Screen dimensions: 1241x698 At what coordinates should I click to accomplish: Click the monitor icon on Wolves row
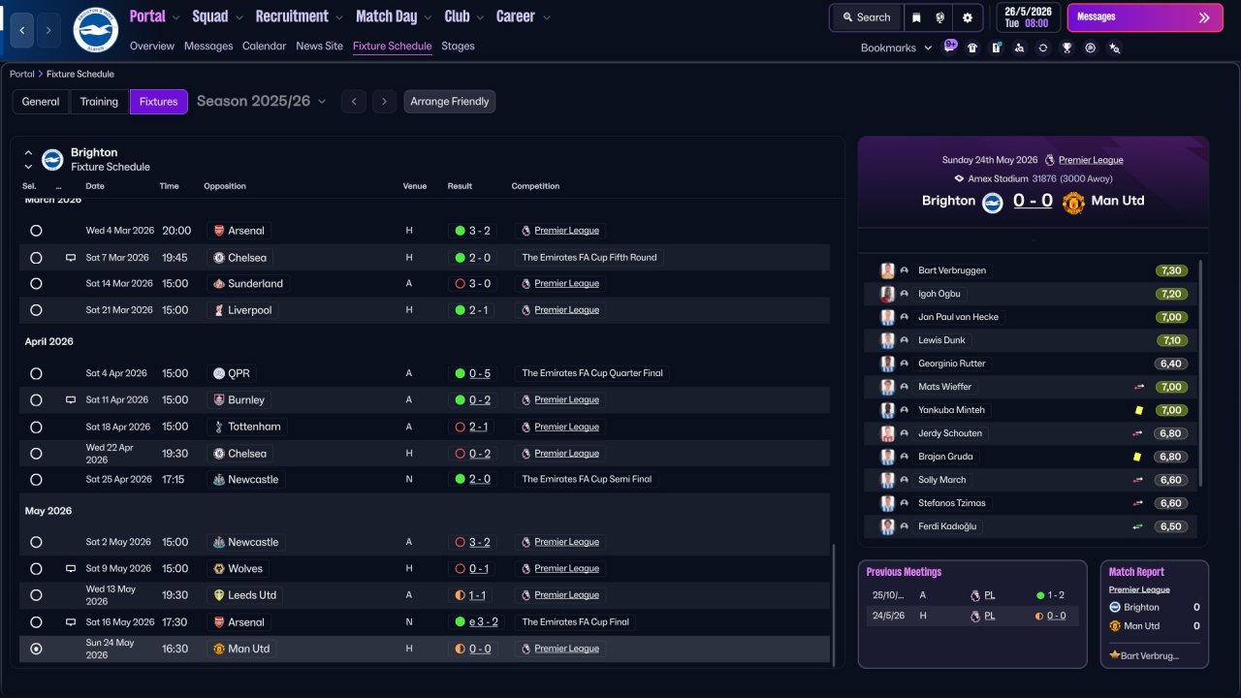[x=70, y=568]
